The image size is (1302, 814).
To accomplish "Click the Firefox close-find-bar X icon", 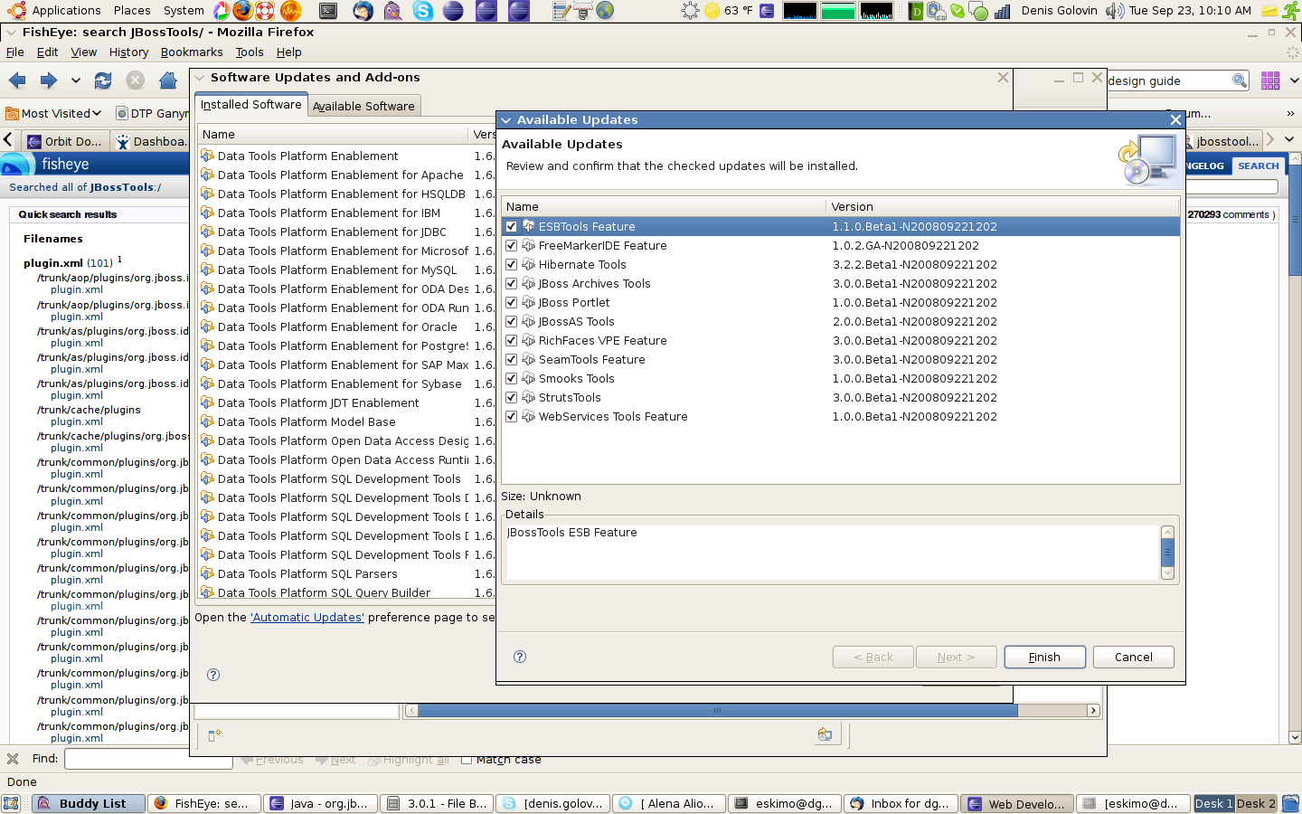I will point(13,759).
